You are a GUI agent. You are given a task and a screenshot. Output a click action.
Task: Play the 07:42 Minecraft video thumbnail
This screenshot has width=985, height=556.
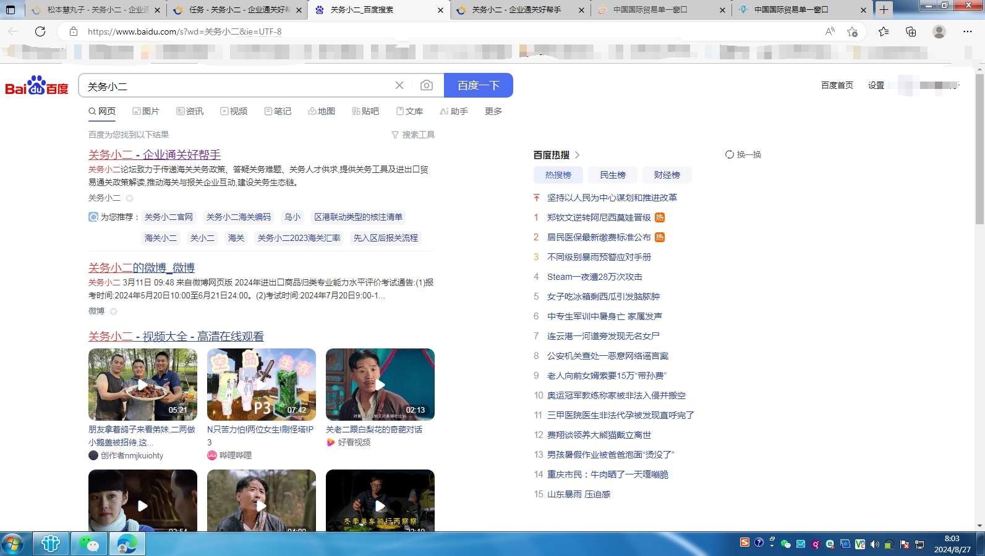click(x=262, y=384)
